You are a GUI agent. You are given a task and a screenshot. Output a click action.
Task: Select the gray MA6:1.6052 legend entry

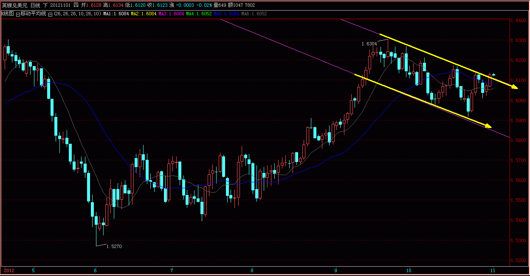tap(254, 14)
